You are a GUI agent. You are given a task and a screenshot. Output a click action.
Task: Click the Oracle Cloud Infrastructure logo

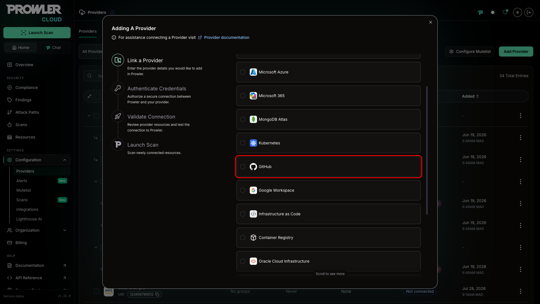[253, 261]
